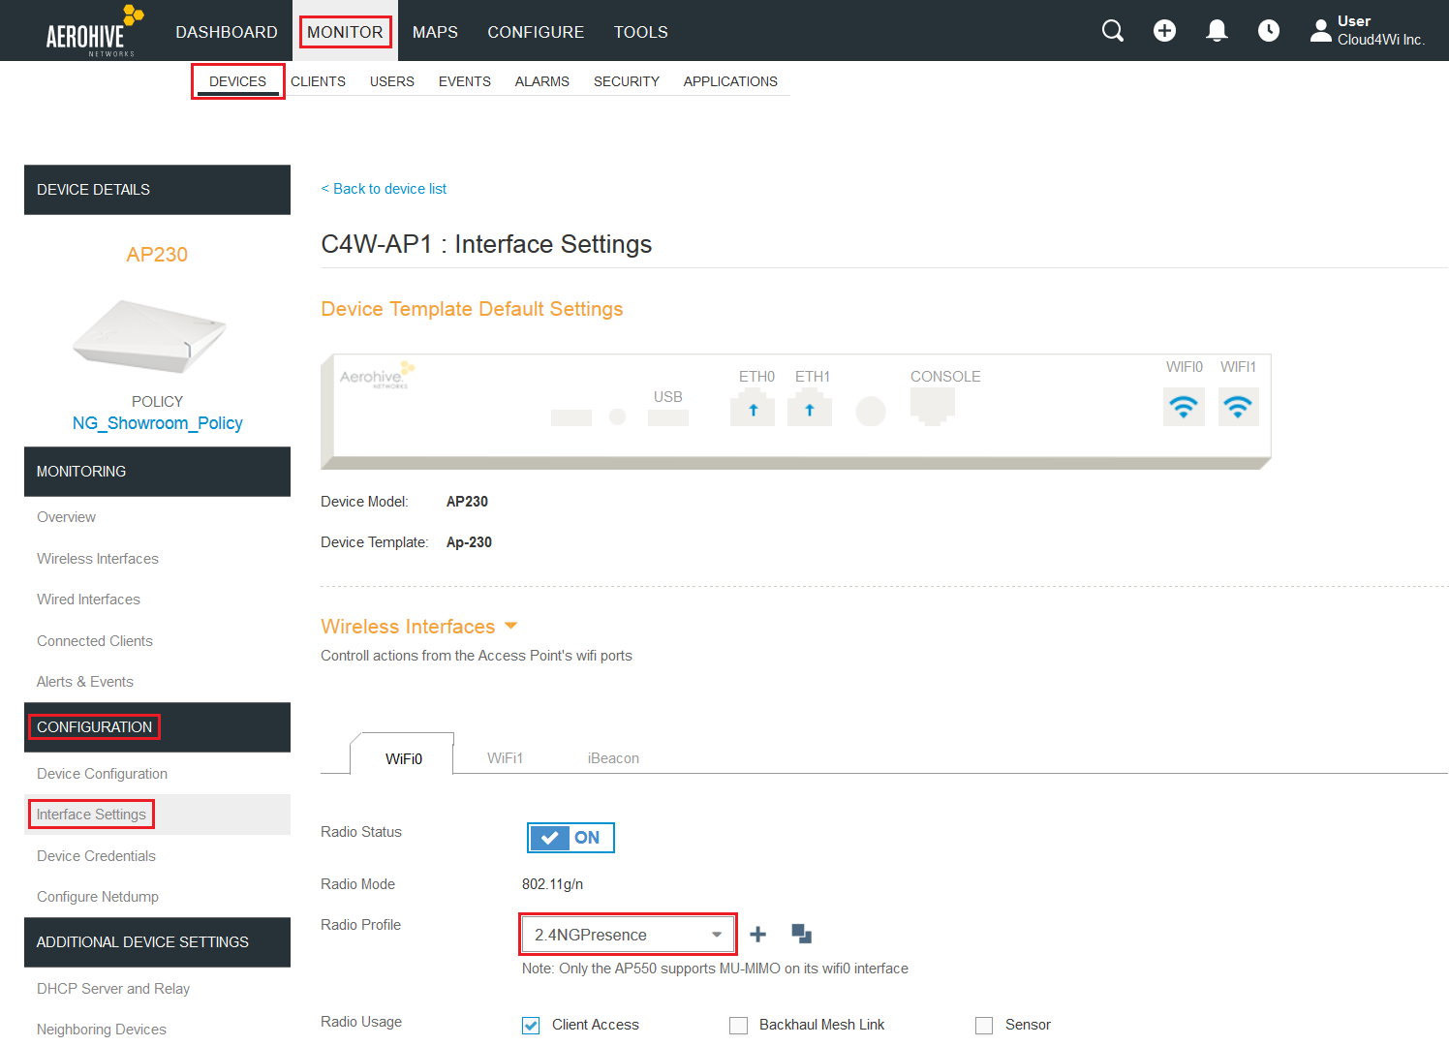Click the plus circle add icon
The image size is (1449, 1046).
[x=1164, y=31]
